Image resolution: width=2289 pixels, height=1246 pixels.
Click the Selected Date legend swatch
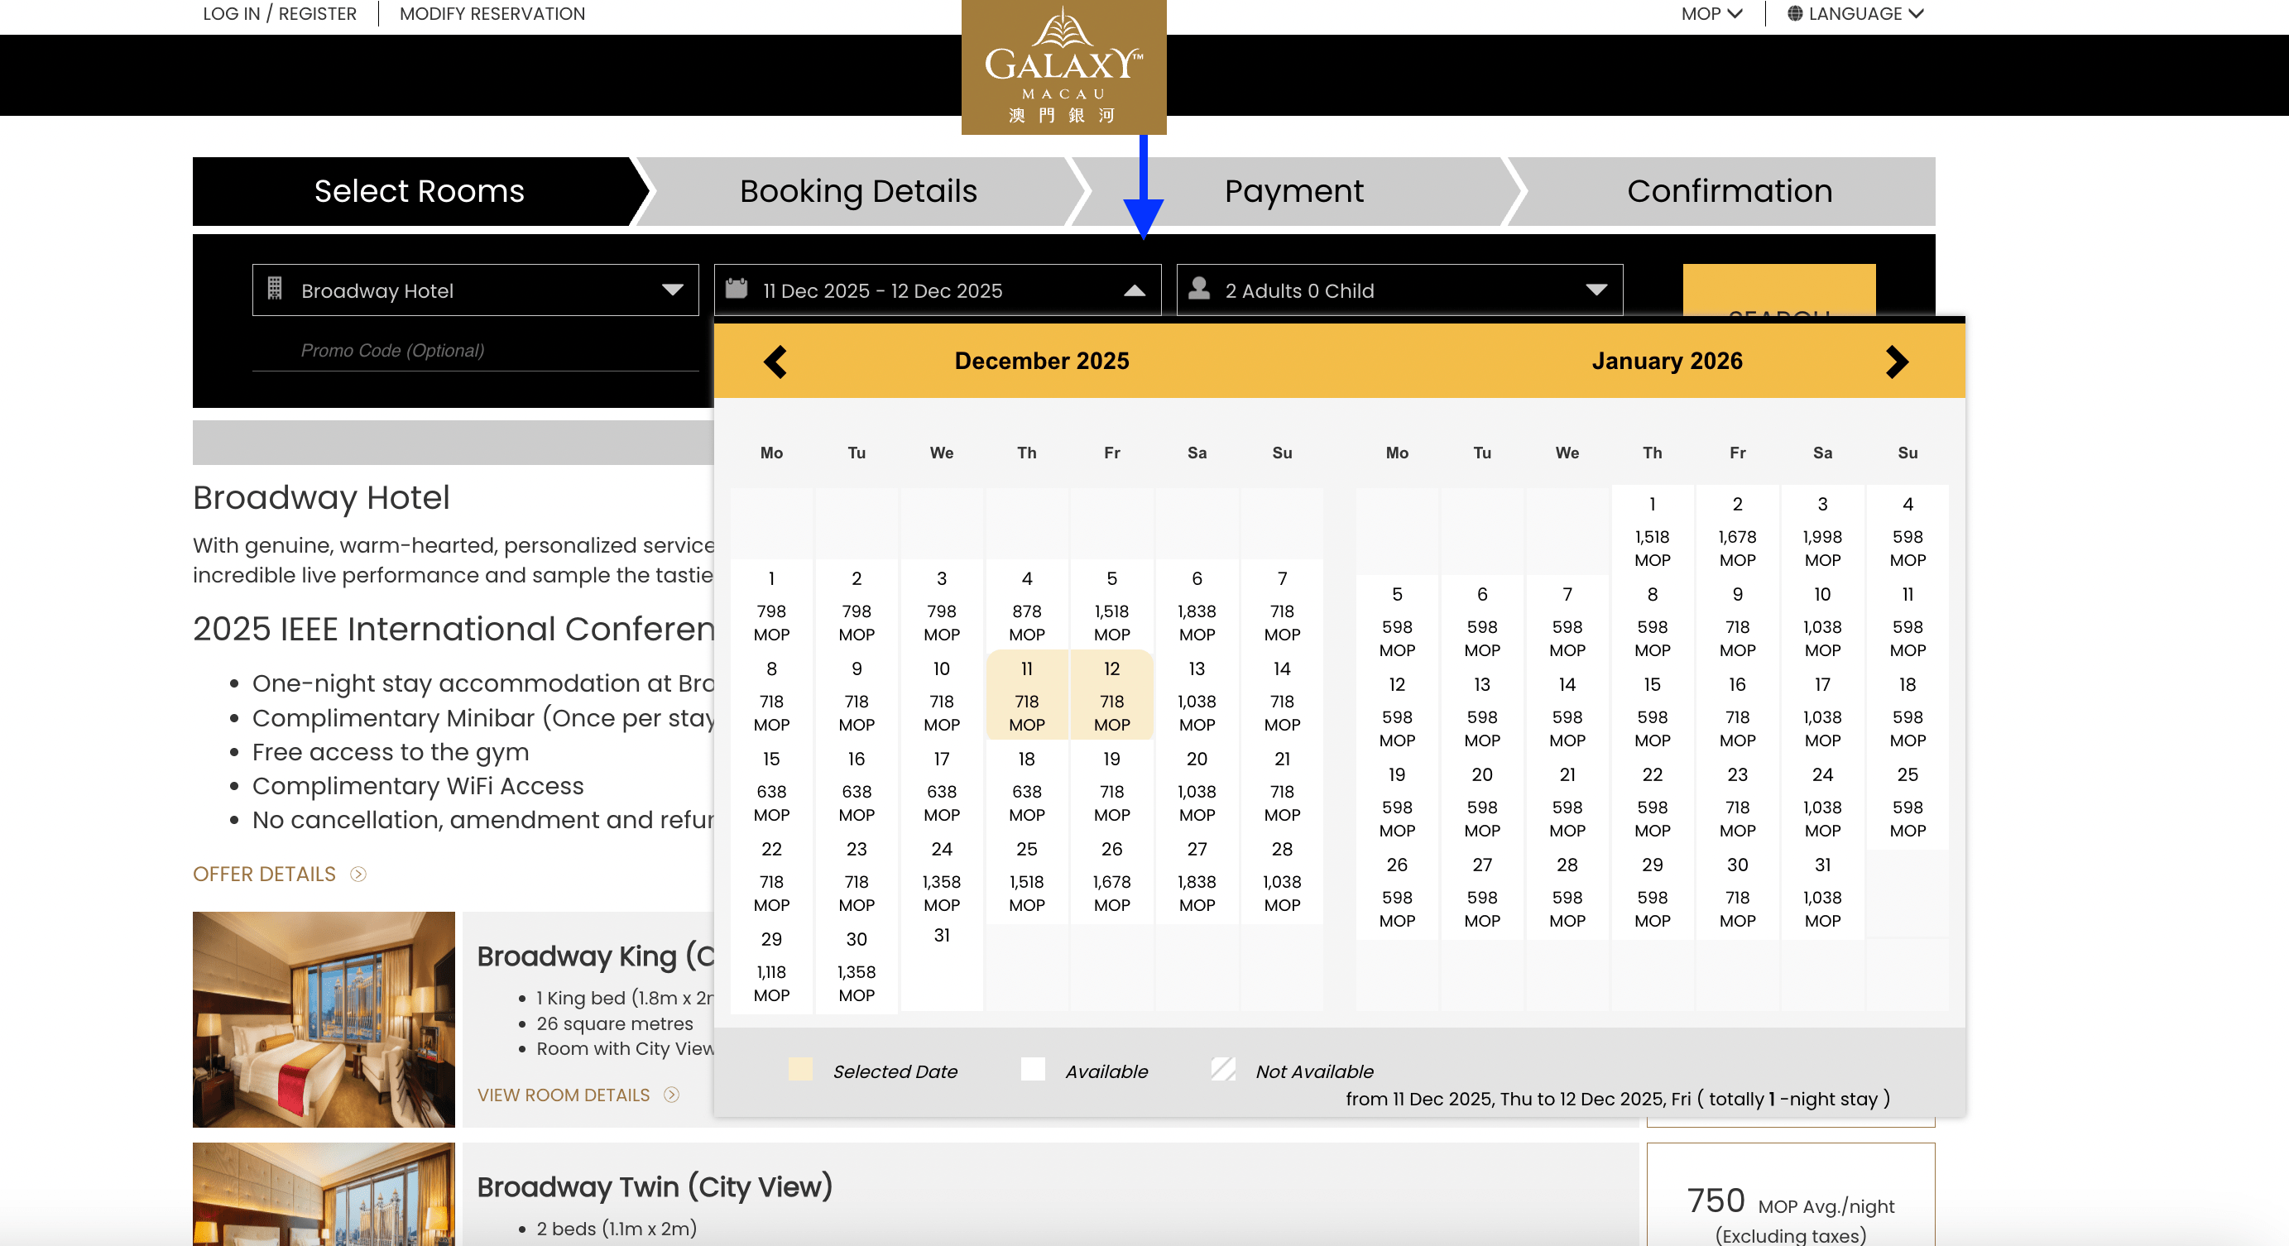pyautogui.click(x=799, y=1069)
